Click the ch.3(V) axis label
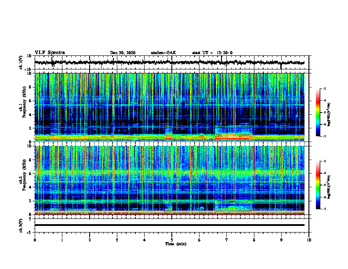 coord(21,225)
